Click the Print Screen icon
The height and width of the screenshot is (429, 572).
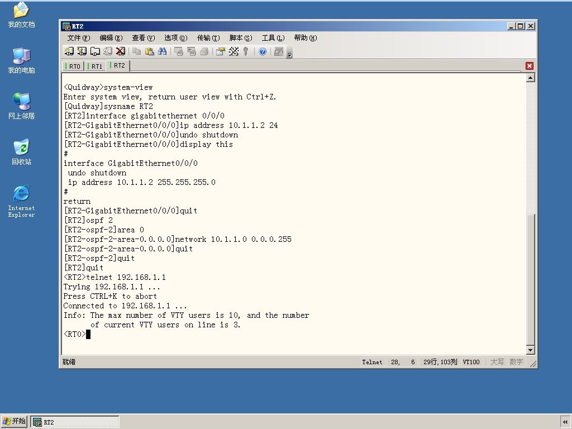(x=179, y=51)
